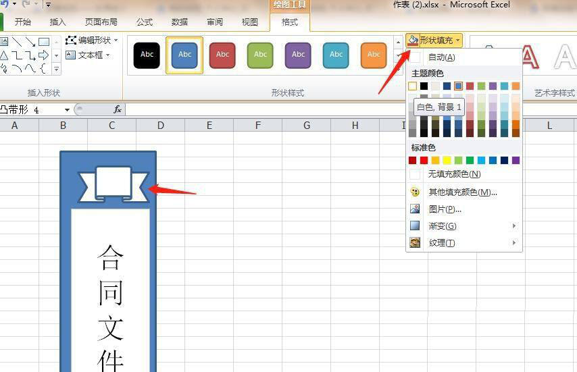This screenshot has height=372, width=577.
Task: Select the block arrow shape in gallery
Action: (x=44, y=55)
